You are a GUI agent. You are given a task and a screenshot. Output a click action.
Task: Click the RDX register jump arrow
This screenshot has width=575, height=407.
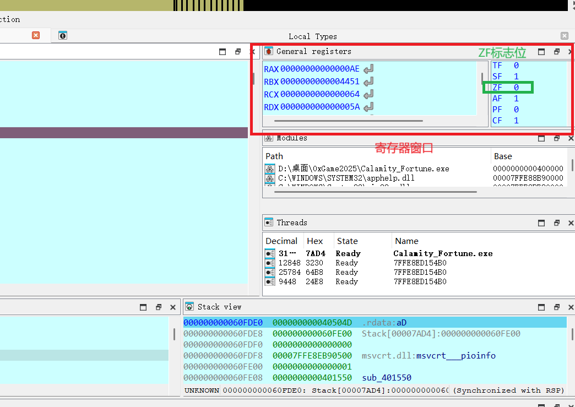click(368, 107)
